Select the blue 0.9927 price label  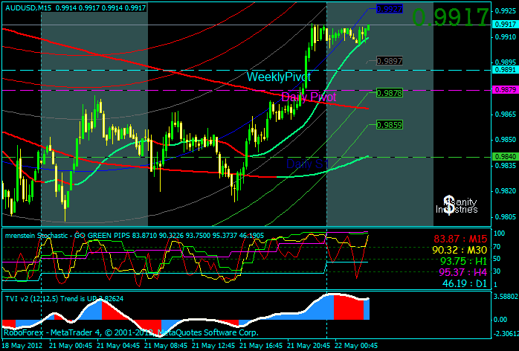(x=390, y=9)
